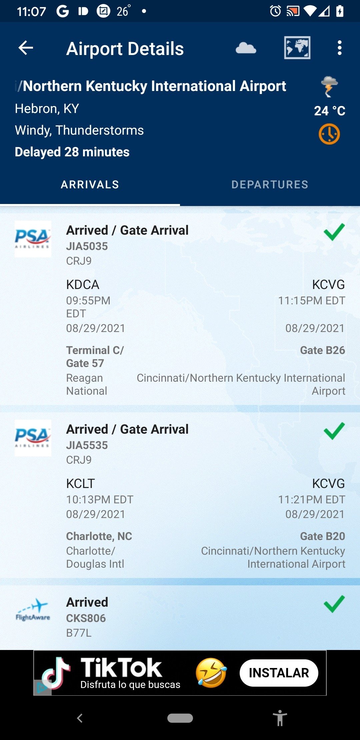Screen dimensions: 360x740
Task: Tap PSA Airlines logo for JIA5535
Action: click(x=33, y=438)
